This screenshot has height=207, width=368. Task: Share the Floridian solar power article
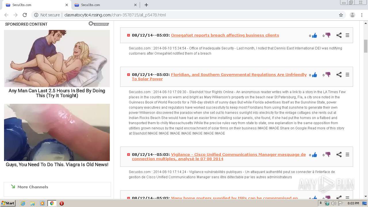339,74
